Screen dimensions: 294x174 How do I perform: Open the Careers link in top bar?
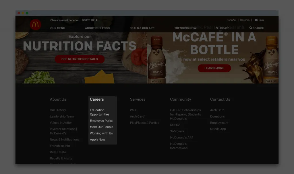245,20
